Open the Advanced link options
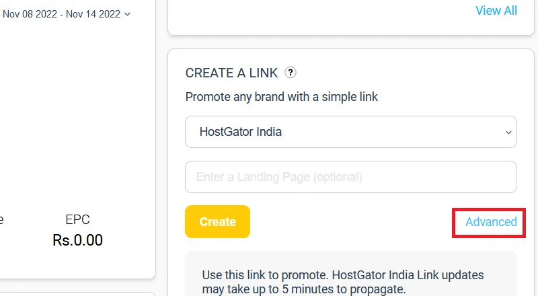This screenshot has width=538, height=296. pyautogui.click(x=491, y=222)
